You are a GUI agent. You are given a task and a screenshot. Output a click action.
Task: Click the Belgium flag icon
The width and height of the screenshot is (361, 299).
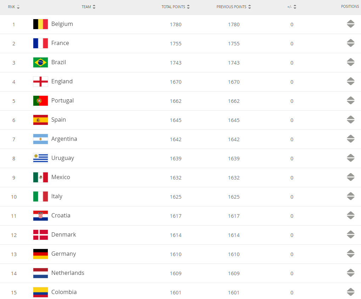[40, 24]
